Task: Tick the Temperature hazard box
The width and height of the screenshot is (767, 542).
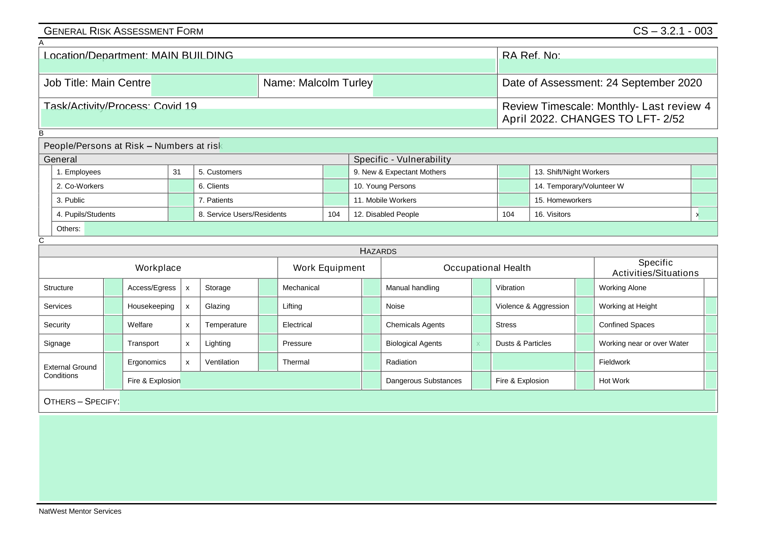Action: 268,325
